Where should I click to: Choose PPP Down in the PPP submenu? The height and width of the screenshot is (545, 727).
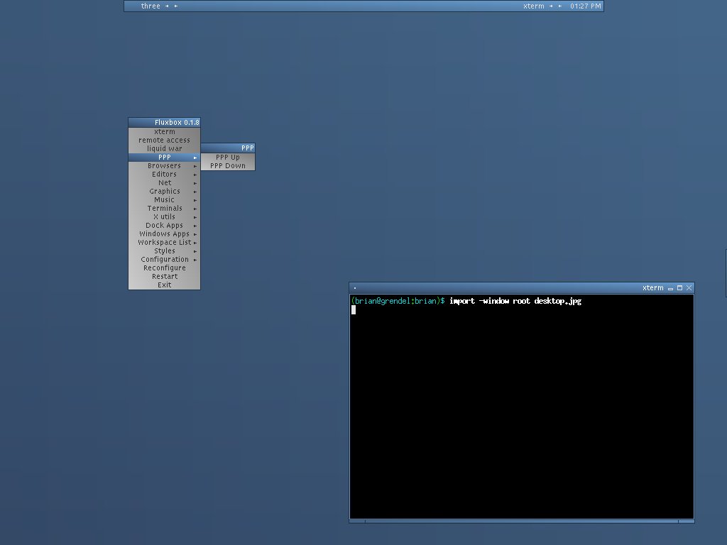tap(228, 166)
